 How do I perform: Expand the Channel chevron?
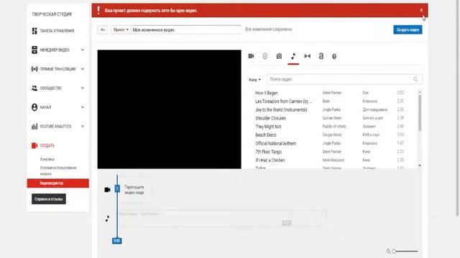click(83, 107)
